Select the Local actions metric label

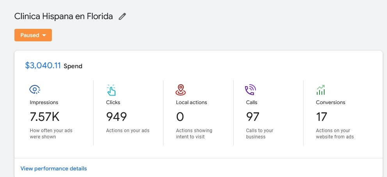192,102
